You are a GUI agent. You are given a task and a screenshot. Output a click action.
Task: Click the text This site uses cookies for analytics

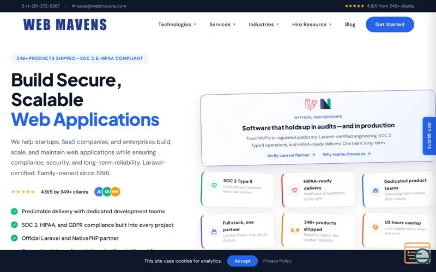click(x=183, y=261)
